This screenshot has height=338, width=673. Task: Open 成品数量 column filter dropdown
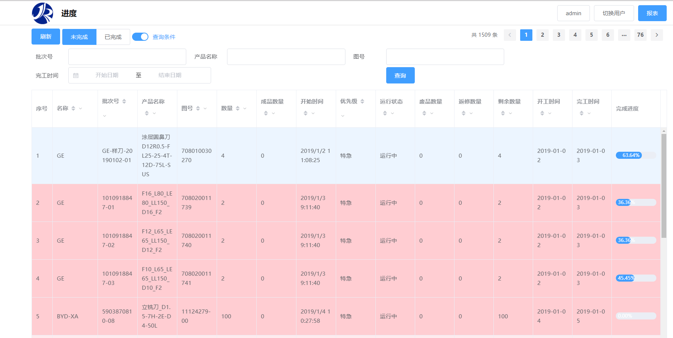click(273, 113)
